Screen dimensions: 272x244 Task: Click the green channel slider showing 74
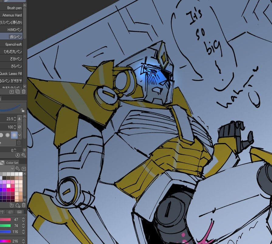point(5,225)
